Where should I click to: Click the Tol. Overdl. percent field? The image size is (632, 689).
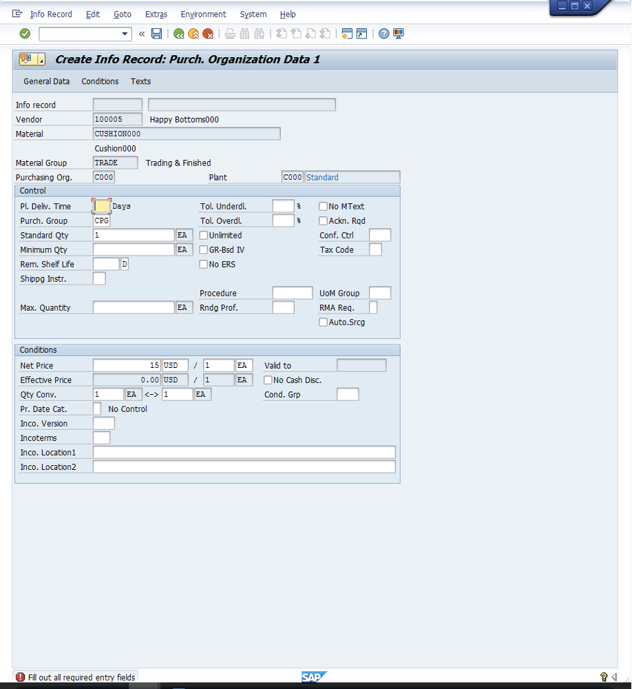click(283, 220)
